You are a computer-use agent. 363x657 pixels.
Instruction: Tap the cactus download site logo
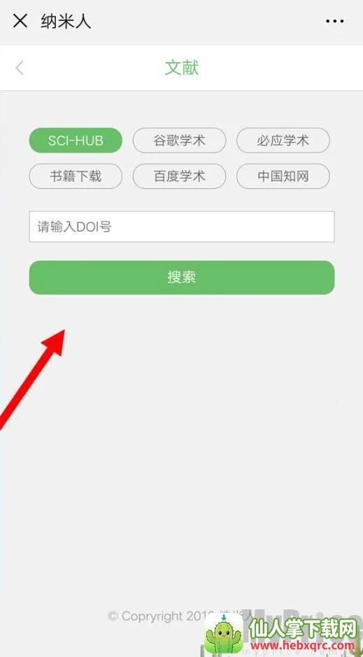[x=224, y=633]
